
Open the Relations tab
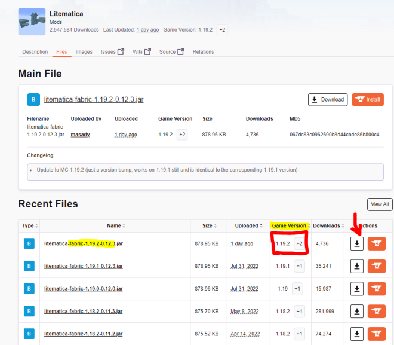pyautogui.click(x=204, y=52)
